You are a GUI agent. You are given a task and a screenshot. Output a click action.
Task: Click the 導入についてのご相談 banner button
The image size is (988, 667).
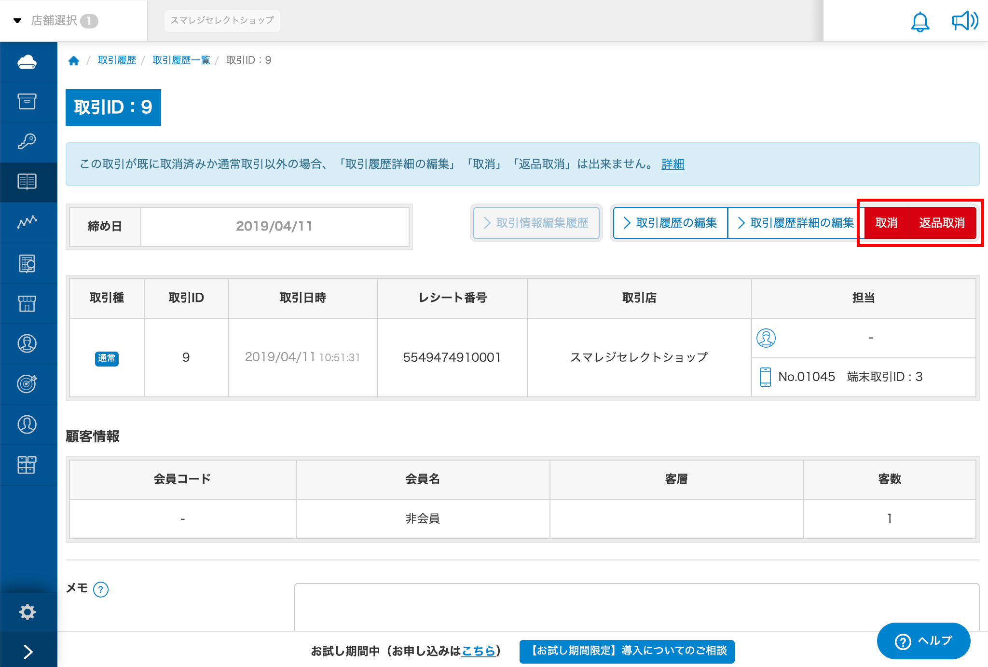click(x=627, y=651)
